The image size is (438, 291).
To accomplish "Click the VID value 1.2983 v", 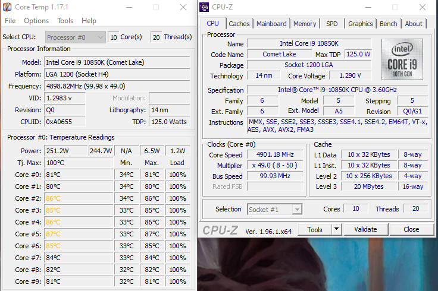I will coord(65,98).
